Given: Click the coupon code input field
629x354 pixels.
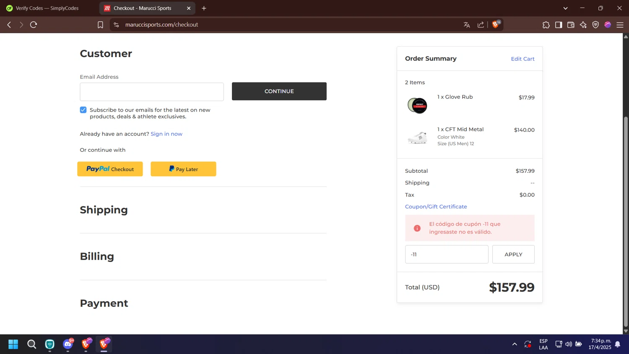Looking at the screenshot, I should tap(447, 254).
